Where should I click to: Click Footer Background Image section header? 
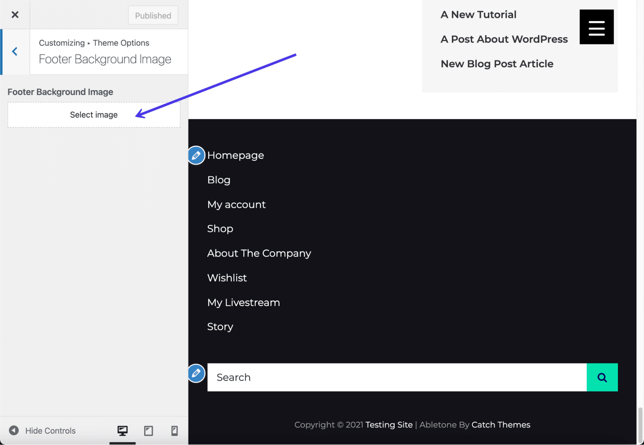[60, 92]
